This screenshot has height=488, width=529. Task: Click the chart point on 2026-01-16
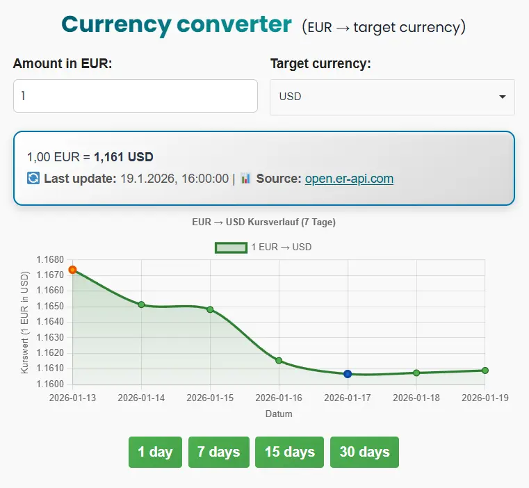pos(279,361)
